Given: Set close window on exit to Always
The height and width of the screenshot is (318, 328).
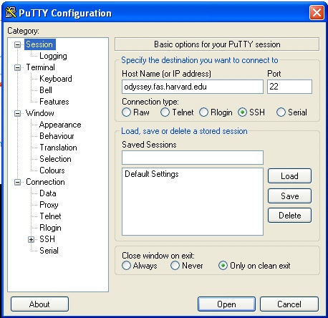Looking at the screenshot, I should (x=126, y=266).
